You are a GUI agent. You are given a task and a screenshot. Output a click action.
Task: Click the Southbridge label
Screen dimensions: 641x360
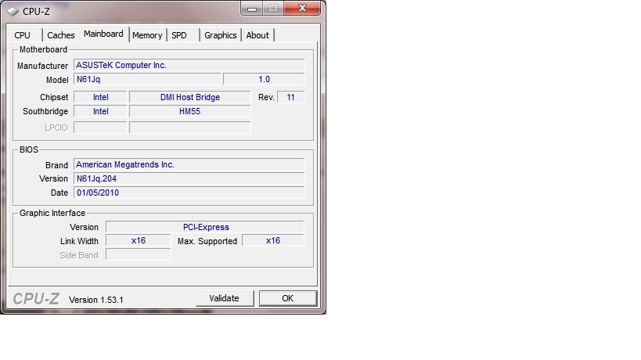pyautogui.click(x=45, y=111)
